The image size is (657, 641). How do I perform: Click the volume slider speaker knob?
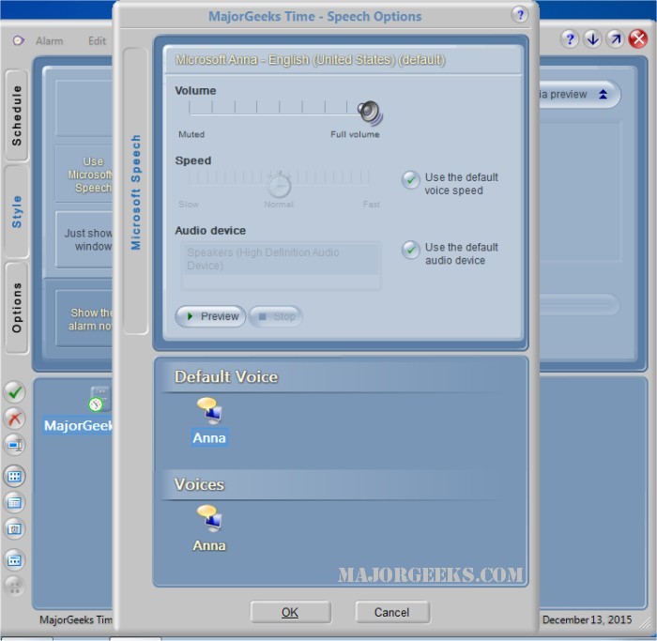coord(370,113)
